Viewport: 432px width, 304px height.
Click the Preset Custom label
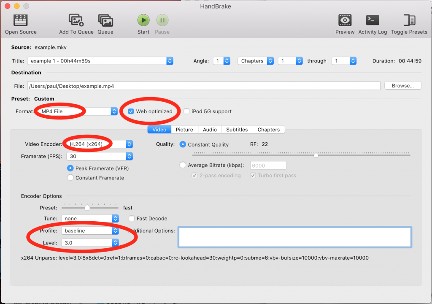coord(44,99)
